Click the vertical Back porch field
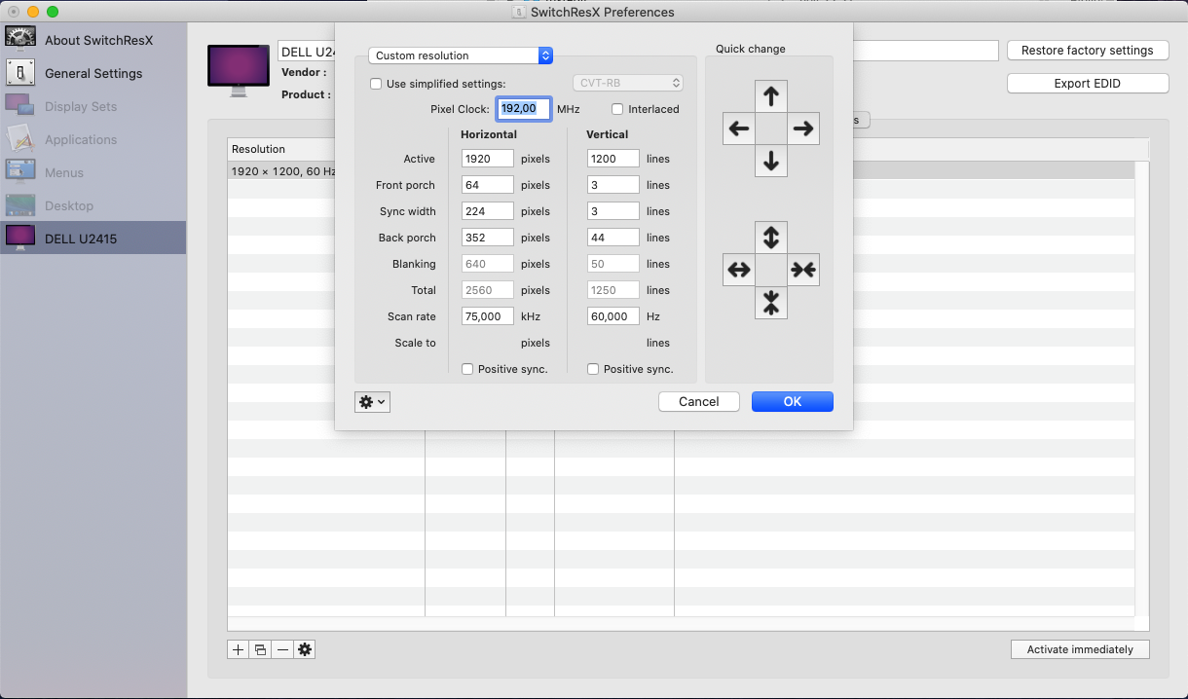Screen dimensions: 1188x699 (613, 238)
